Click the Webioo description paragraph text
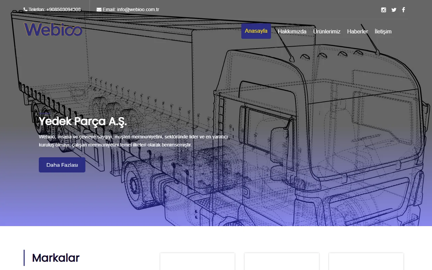 coord(134,141)
